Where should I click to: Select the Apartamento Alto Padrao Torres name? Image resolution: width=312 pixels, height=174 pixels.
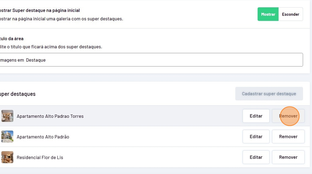(x=50, y=116)
